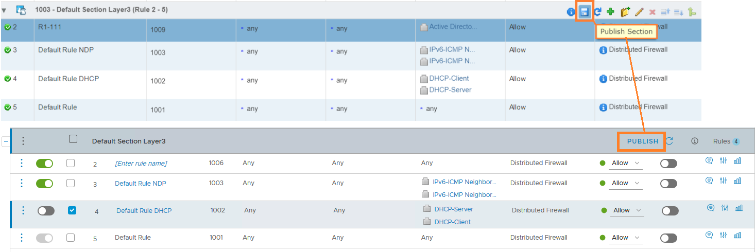Open the DHCP-Server service link in lower table
Image resolution: width=755 pixels, height=252 pixels.
453,209
